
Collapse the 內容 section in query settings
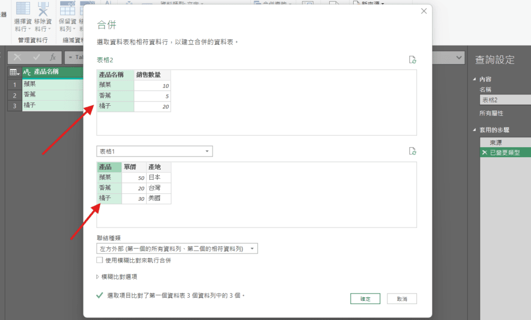pyautogui.click(x=473, y=79)
